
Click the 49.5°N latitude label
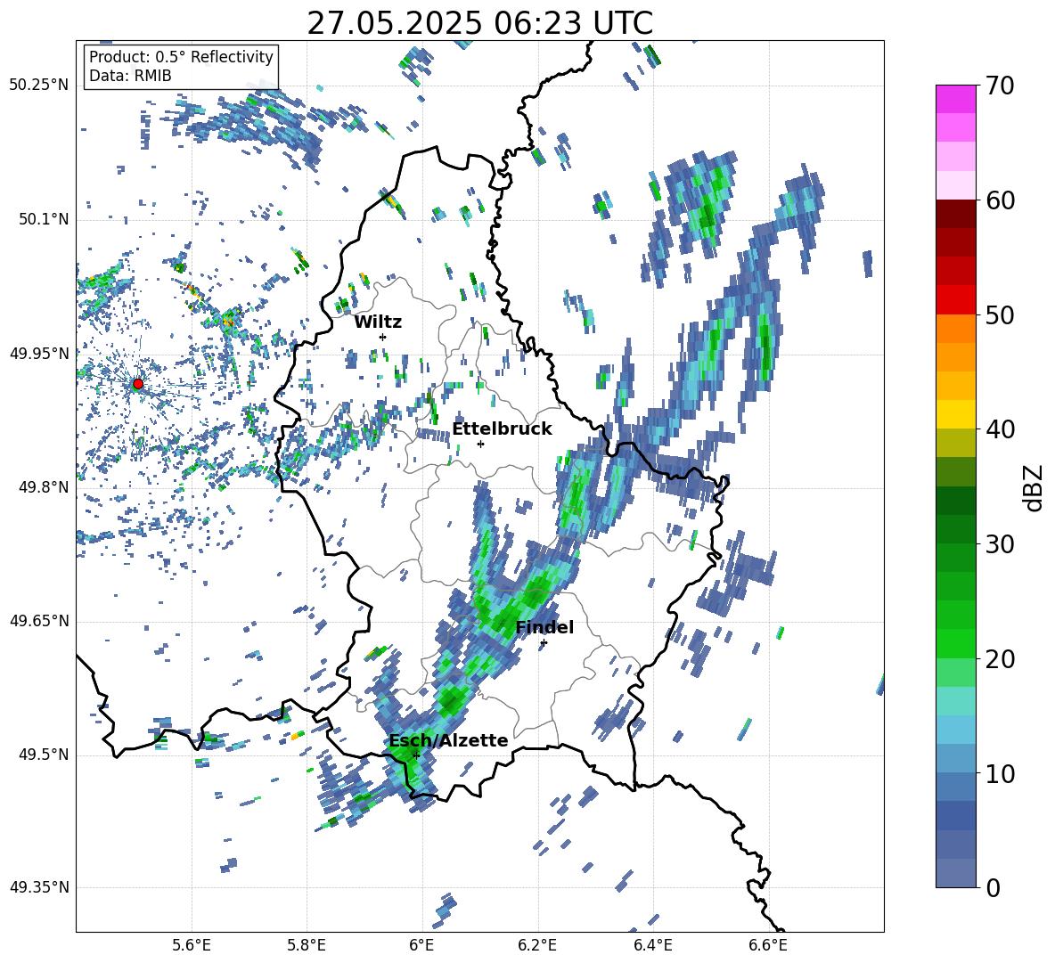point(43,755)
